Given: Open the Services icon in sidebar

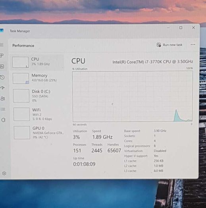Looking at the screenshot, I should [x=3, y=120].
